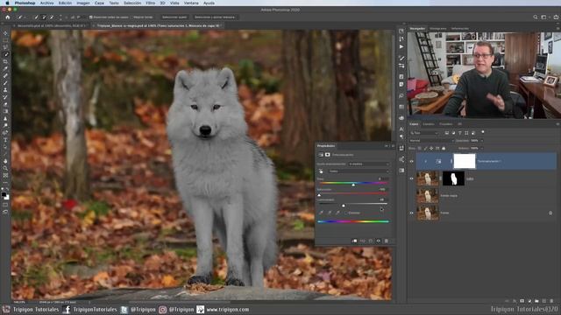Open the color range Todos dropdown
This screenshot has width=561, height=315.
(x=359, y=171)
